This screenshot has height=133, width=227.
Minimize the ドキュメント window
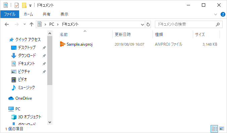[x=188, y=5]
